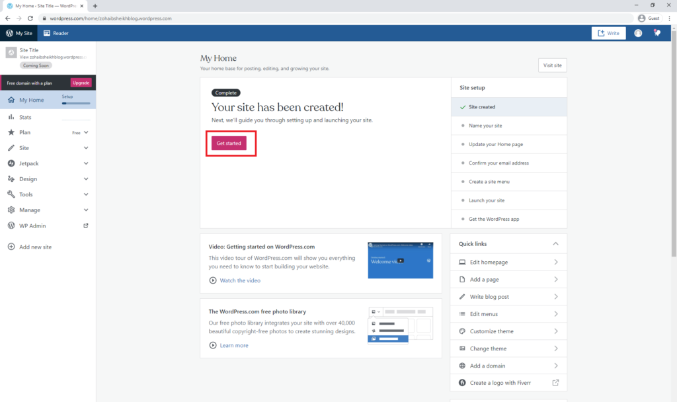Click the photo library illustration thumbnail
677x402 pixels.
pos(400,325)
